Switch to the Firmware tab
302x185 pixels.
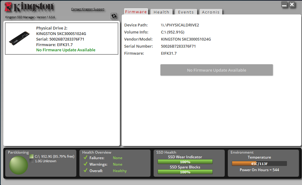coord(136,12)
